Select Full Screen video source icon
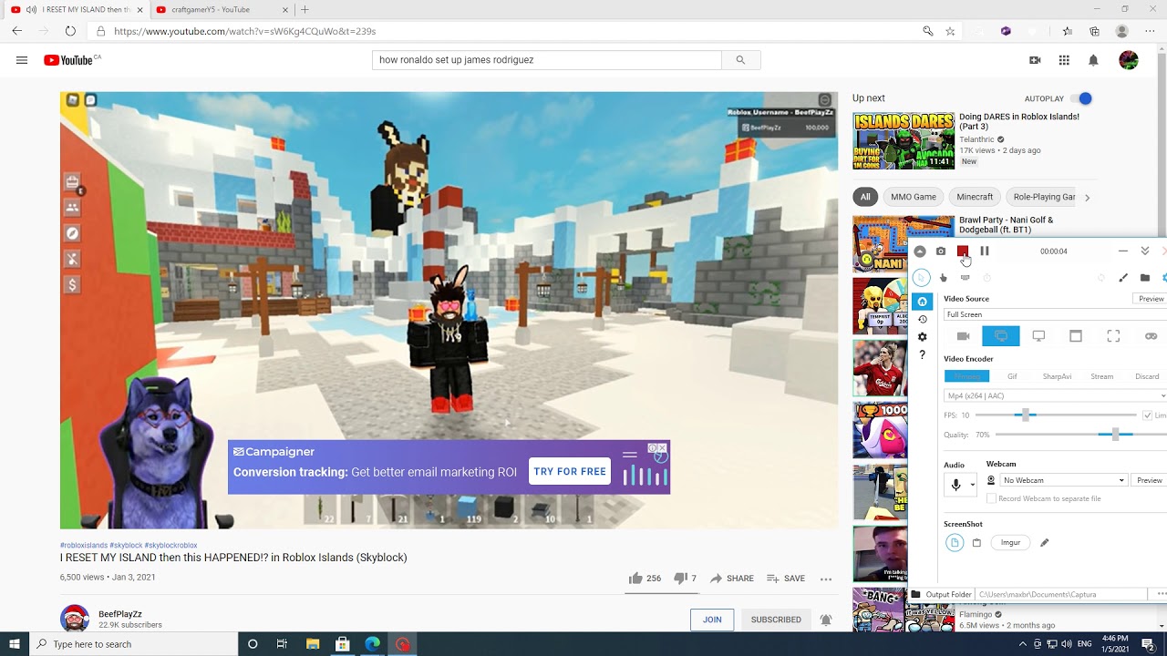This screenshot has width=1167, height=656. (1001, 336)
